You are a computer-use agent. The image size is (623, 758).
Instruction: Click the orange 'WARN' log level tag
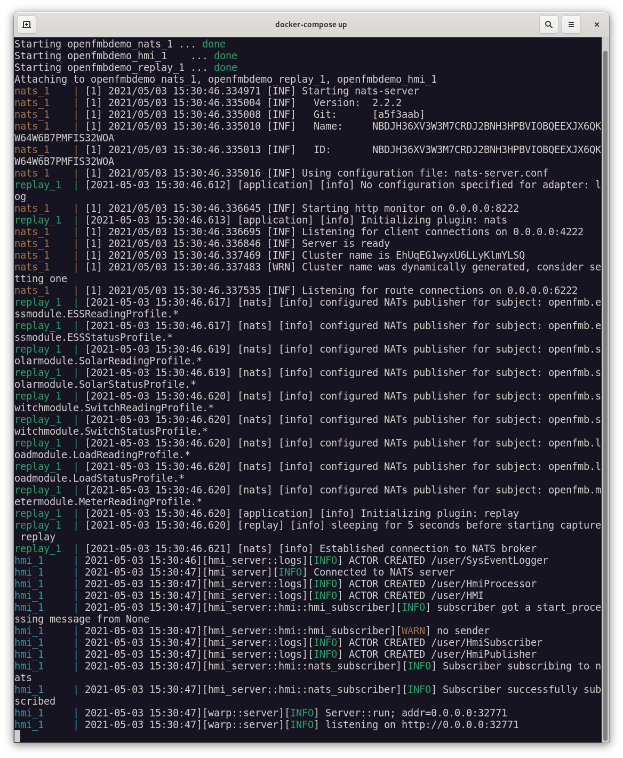click(413, 631)
